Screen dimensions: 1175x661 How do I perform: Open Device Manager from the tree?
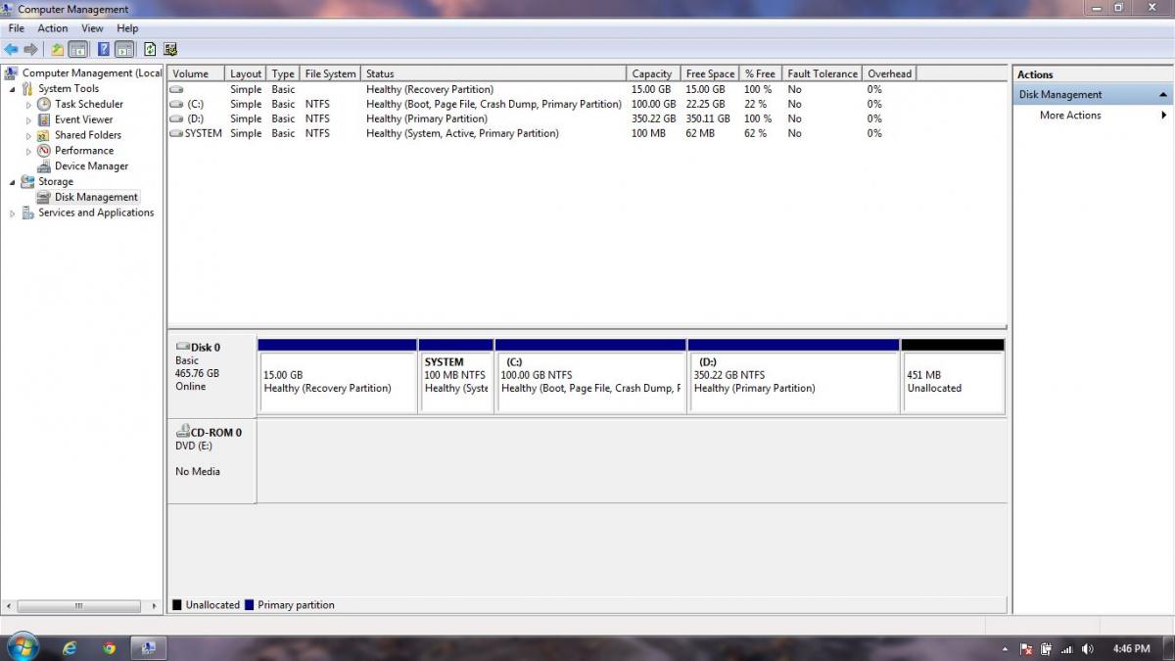[91, 166]
